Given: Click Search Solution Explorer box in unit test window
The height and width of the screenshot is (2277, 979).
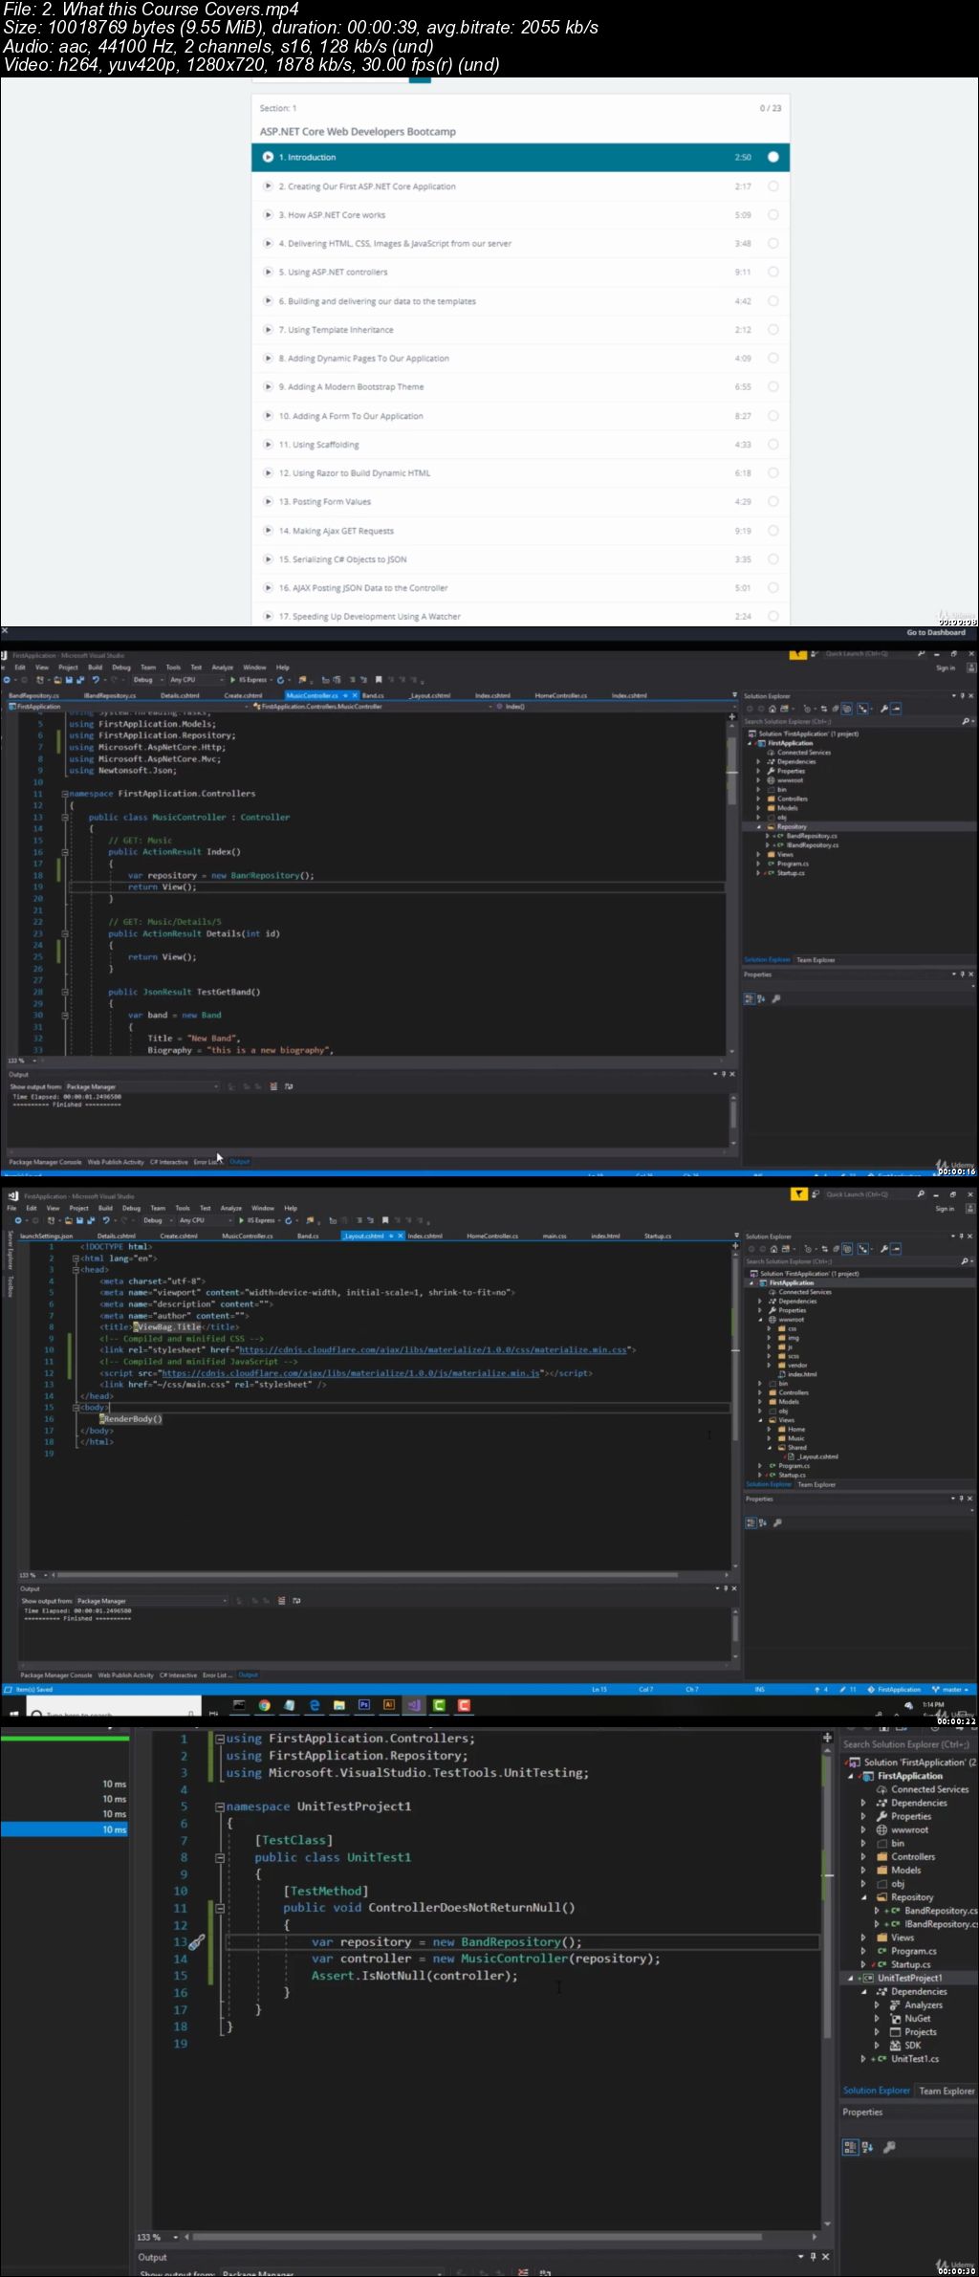Looking at the screenshot, I should [x=909, y=1744].
